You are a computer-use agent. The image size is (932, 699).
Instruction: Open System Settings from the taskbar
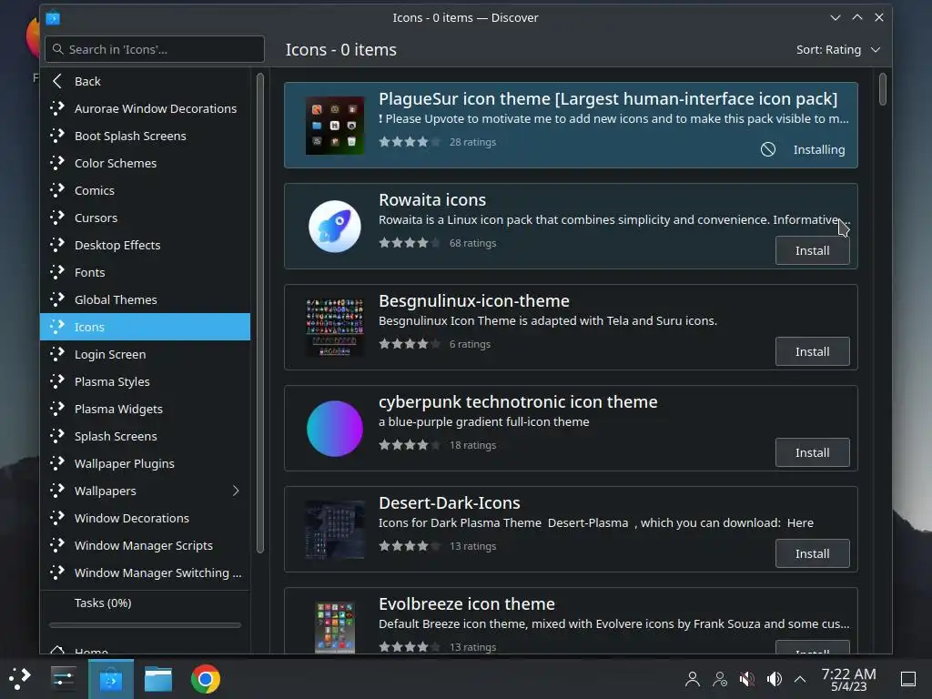63,679
